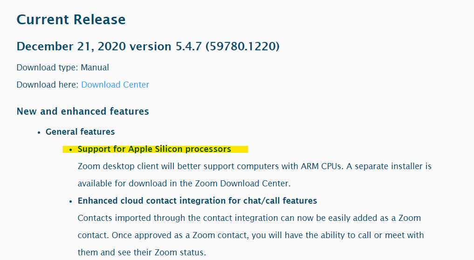The image size is (474, 260).
Task: Click the blank yellow highlight after 'processors'
Action: click(x=240, y=150)
